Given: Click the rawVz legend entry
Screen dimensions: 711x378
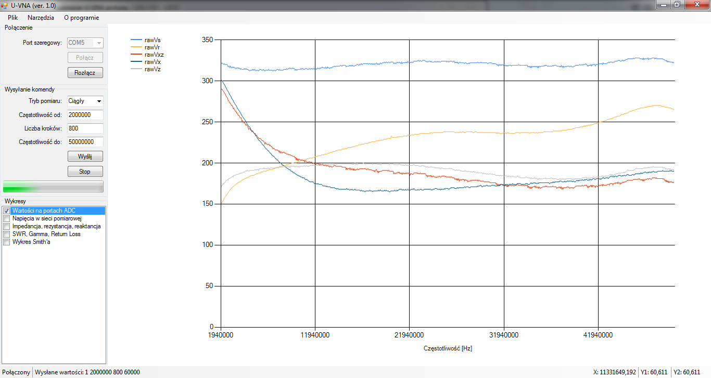Looking at the screenshot, I should pyautogui.click(x=152, y=69).
